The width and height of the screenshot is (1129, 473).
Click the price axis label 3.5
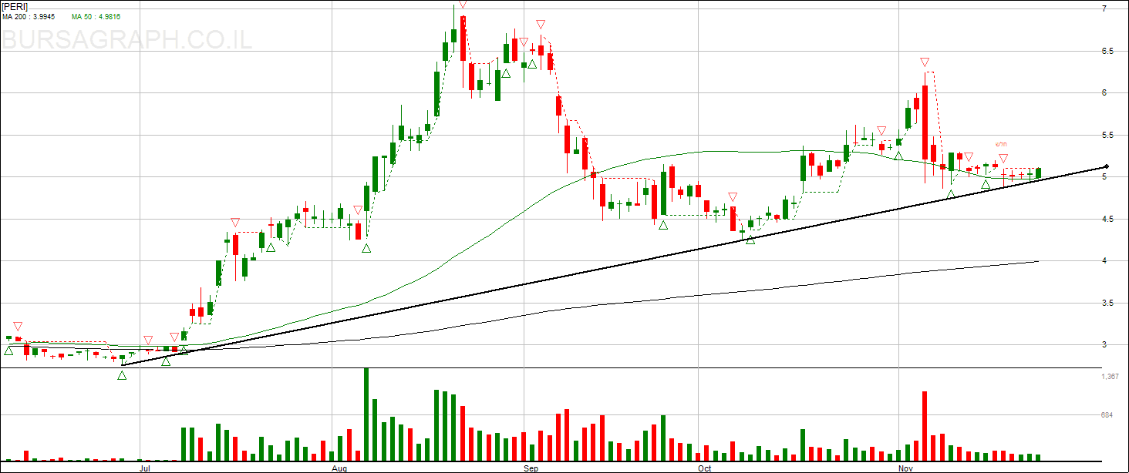point(1107,303)
